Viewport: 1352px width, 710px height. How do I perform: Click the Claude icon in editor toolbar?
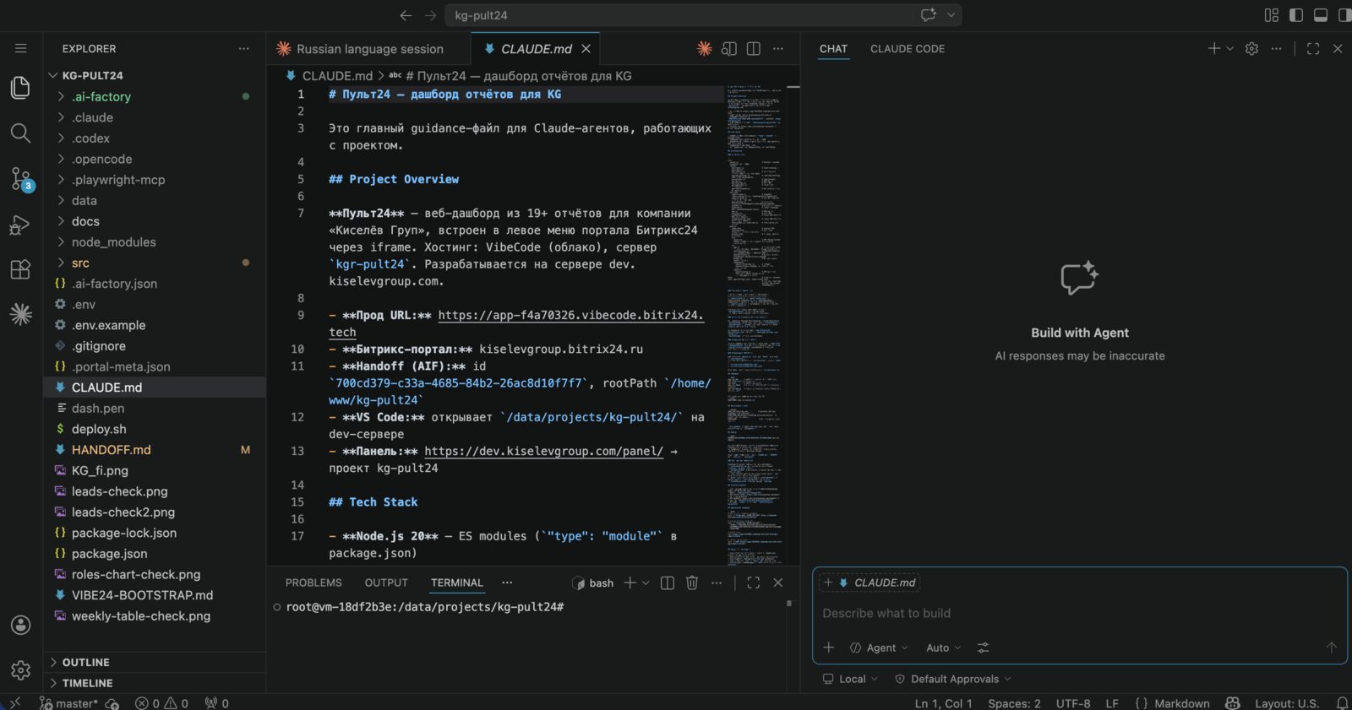tap(705, 49)
